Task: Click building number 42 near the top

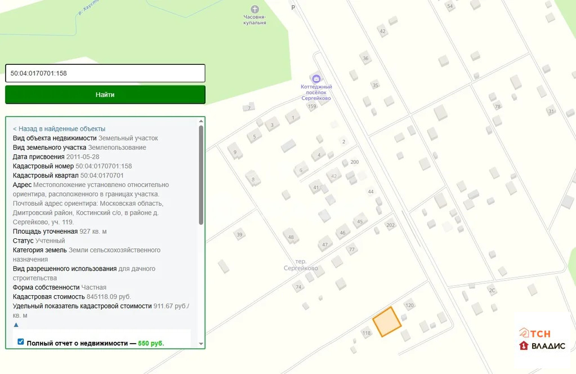Action: pyautogui.click(x=383, y=32)
